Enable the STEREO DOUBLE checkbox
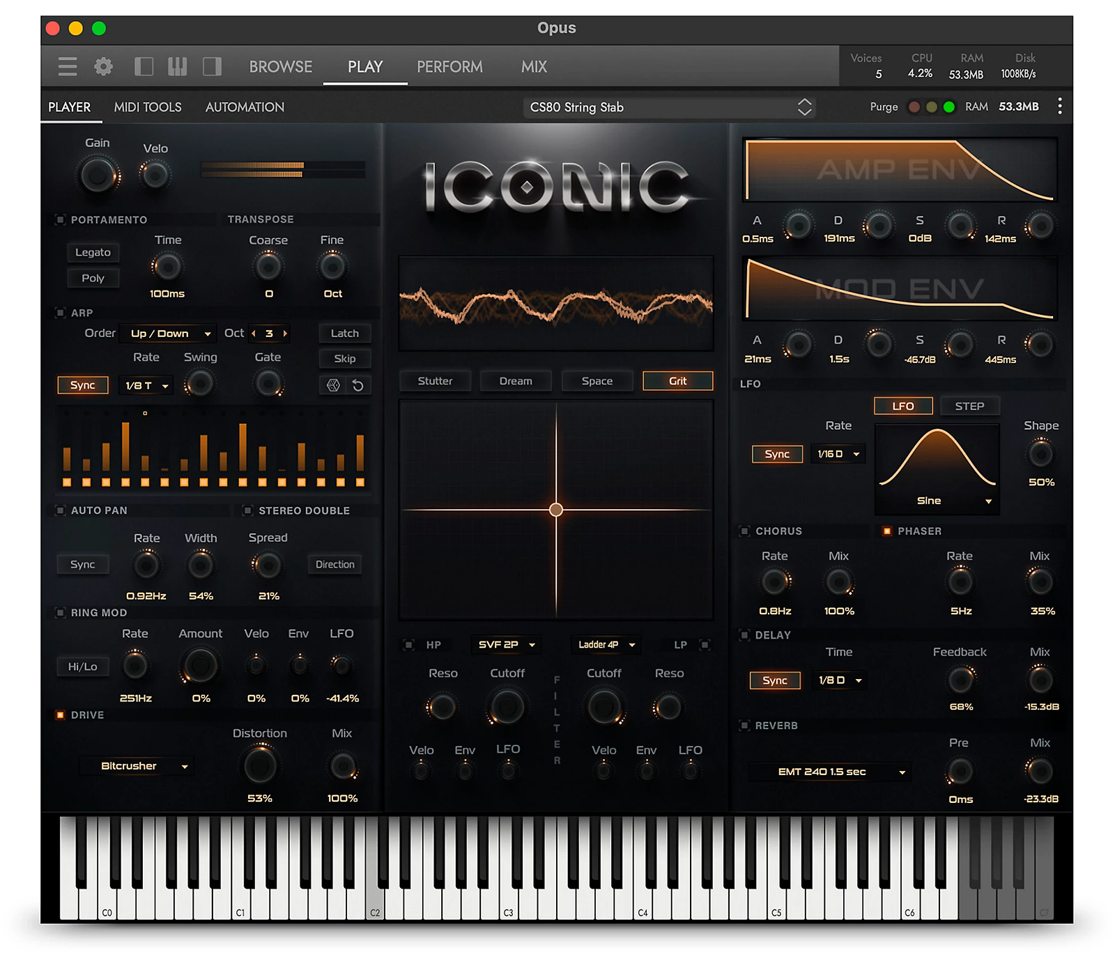Screen dimensions: 1115x959 coord(247,510)
